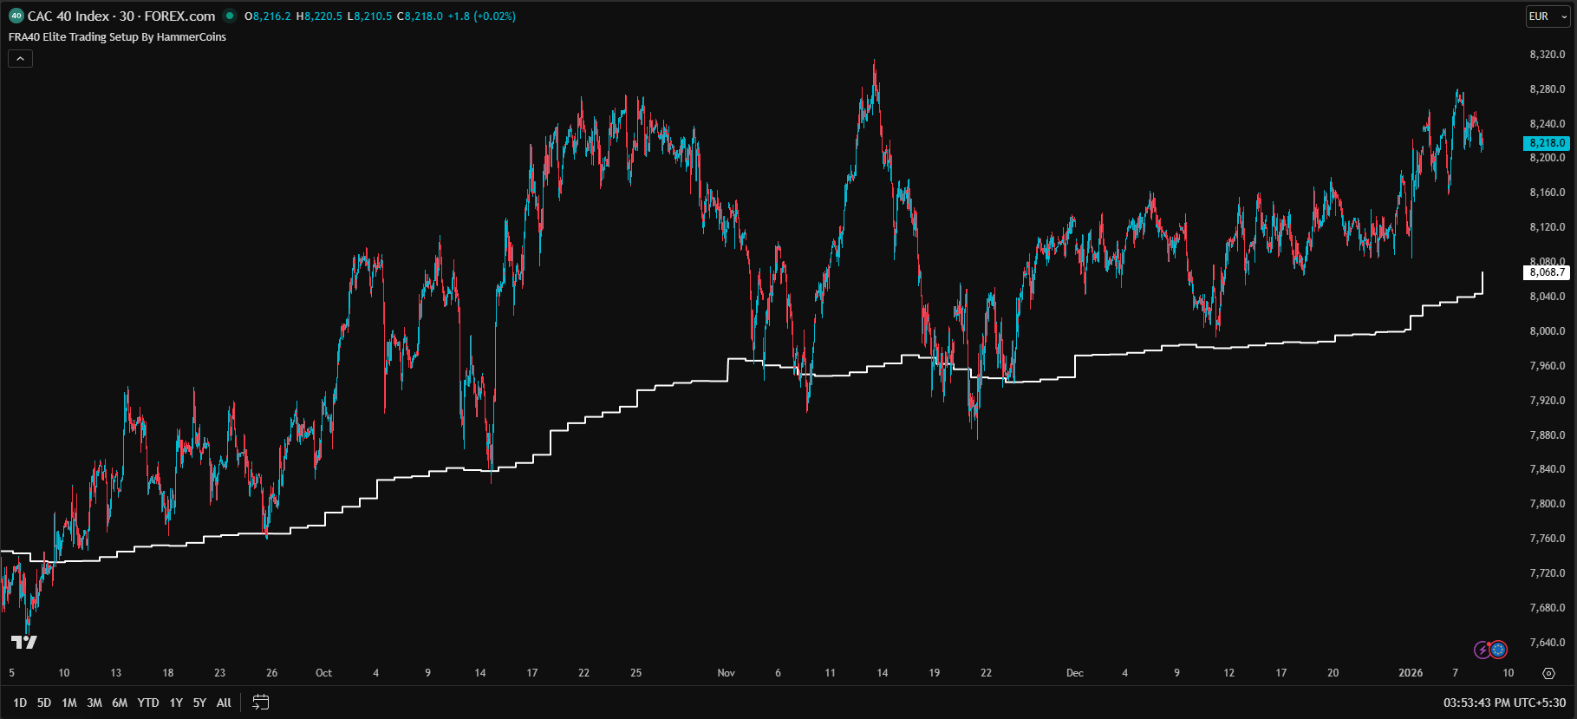Select the 5Y time range
1577x719 pixels.
pyautogui.click(x=199, y=703)
